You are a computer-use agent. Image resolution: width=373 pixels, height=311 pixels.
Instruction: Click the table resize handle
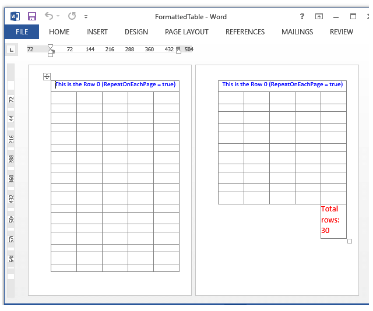coord(350,241)
